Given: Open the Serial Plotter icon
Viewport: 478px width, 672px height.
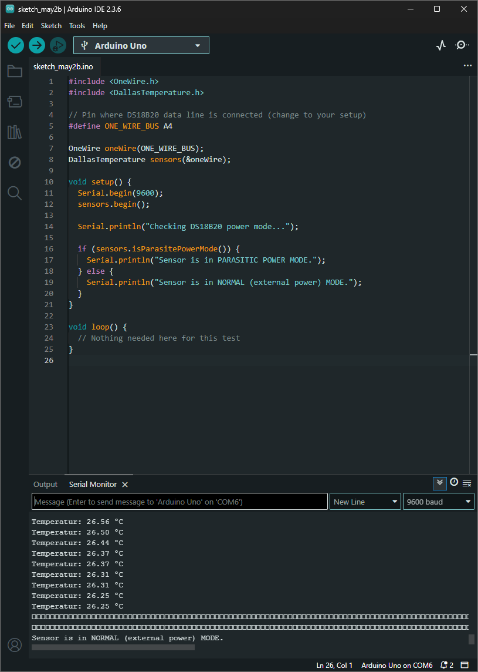Looking at the screenshot, I should tap(441, 45).
